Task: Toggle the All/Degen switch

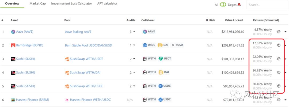Action: pos(223,5)
